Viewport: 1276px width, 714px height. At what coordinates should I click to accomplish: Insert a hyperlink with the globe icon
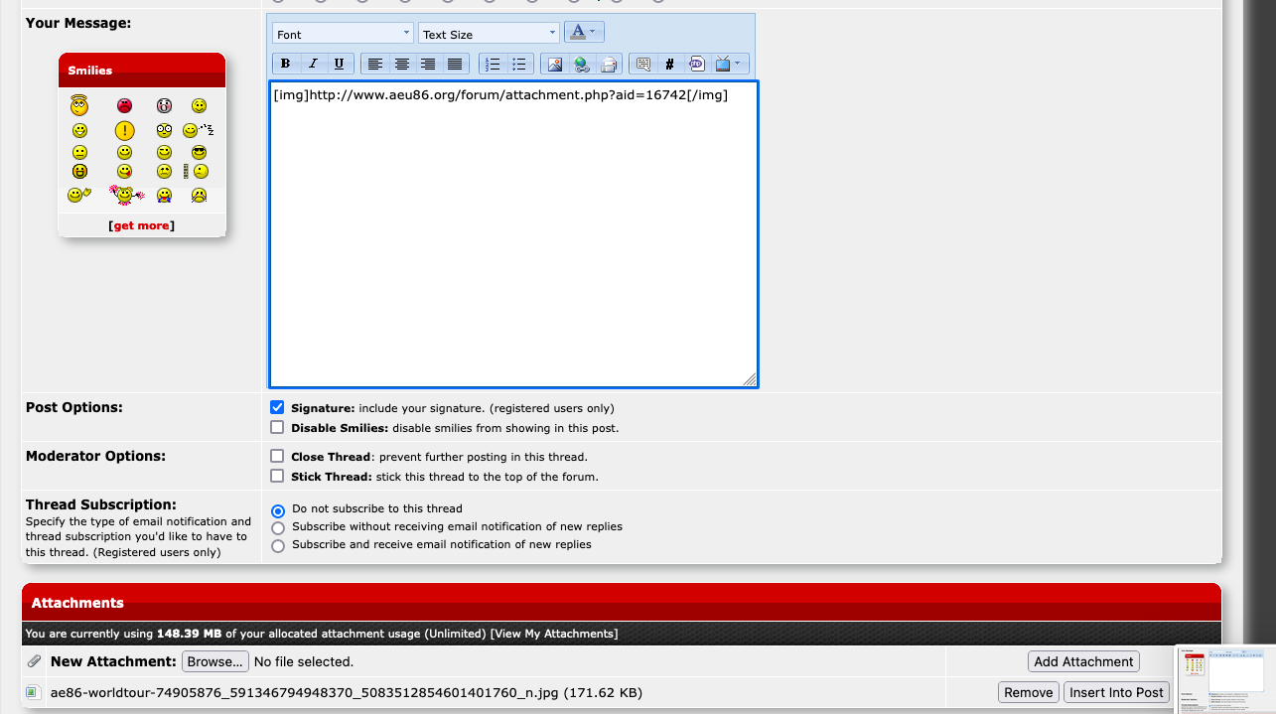(x=582, y=65)
